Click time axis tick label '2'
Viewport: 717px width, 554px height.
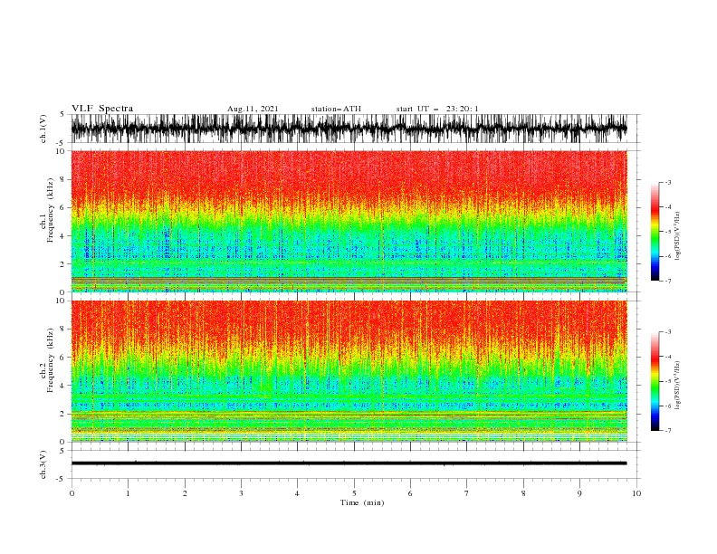click(185, 493)
